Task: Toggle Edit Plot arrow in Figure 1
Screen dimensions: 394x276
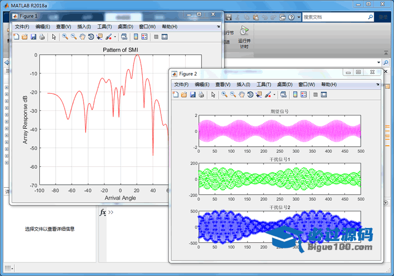Action: coord(53,37)
